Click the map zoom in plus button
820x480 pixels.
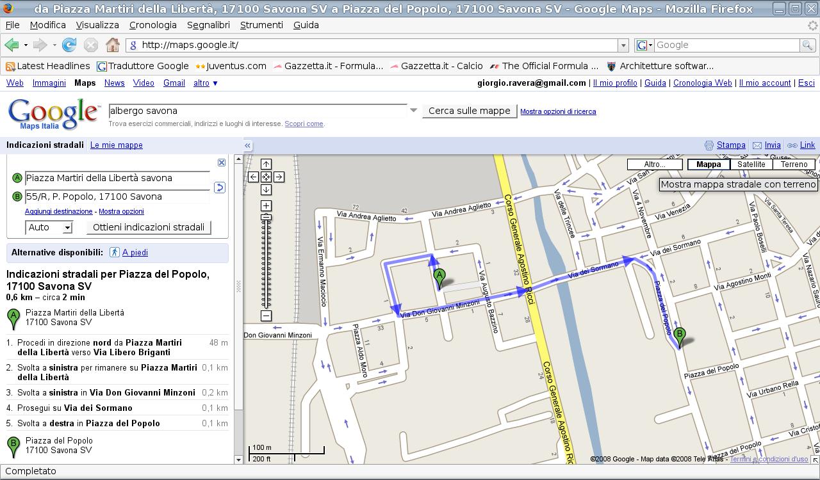(266, 205)
